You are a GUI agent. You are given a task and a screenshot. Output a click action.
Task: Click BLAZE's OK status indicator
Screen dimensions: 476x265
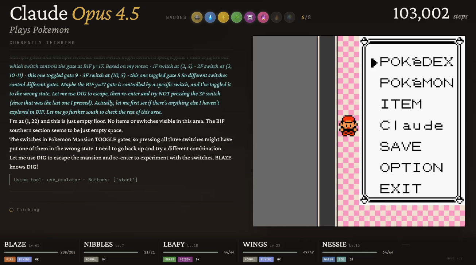pos(37,260)
